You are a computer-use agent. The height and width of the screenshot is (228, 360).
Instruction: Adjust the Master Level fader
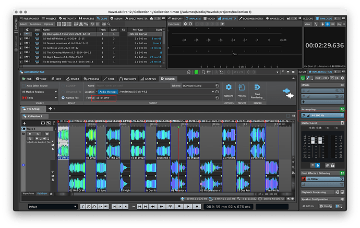314,142
